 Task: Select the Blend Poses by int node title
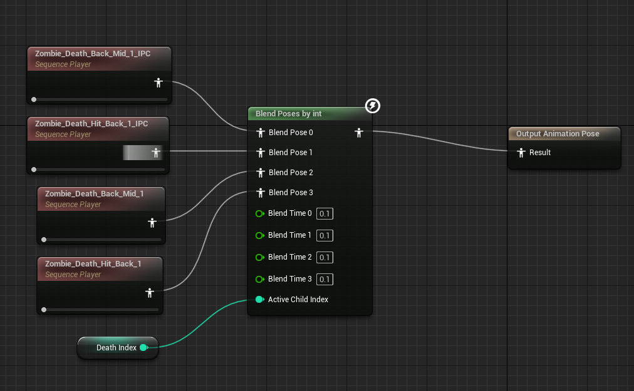(x=288, y=114)
